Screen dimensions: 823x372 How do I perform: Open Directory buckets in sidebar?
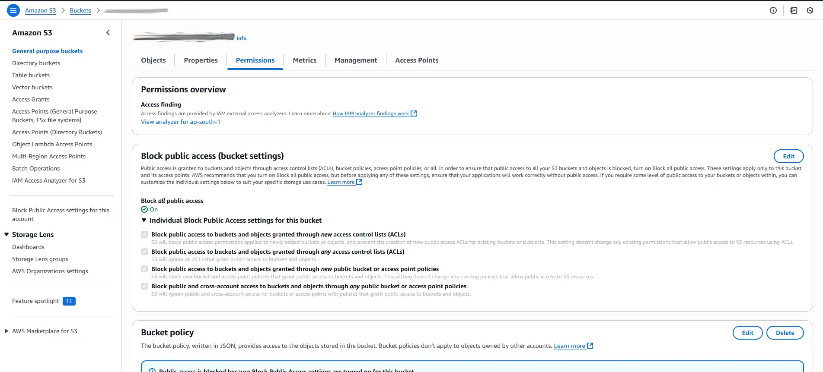tap(36, 63)
